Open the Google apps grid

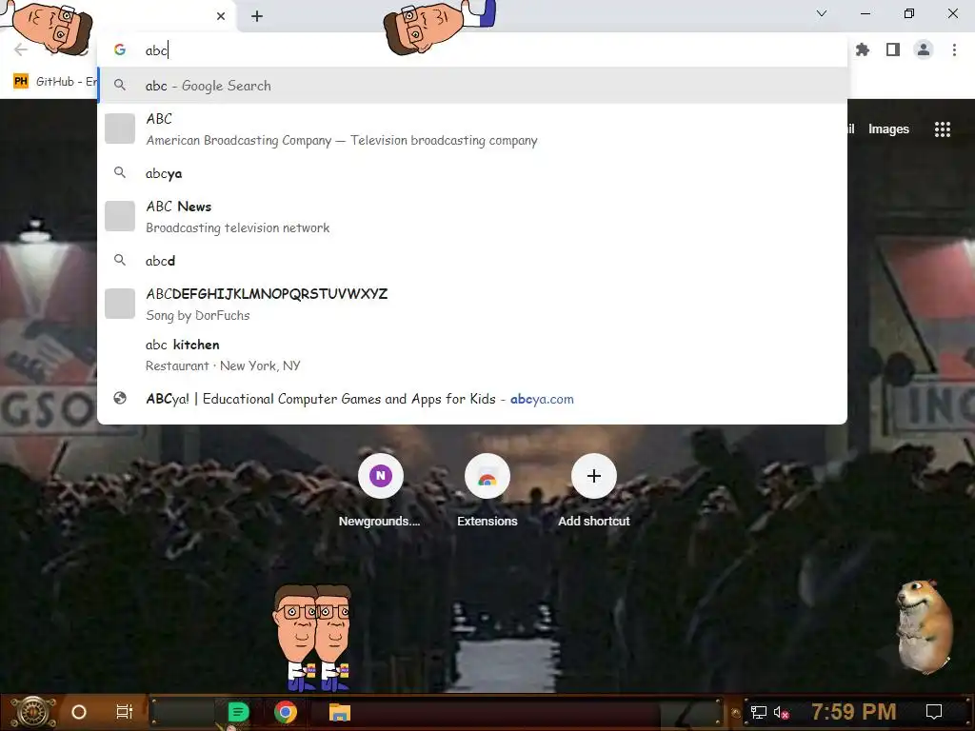(942, 129)
